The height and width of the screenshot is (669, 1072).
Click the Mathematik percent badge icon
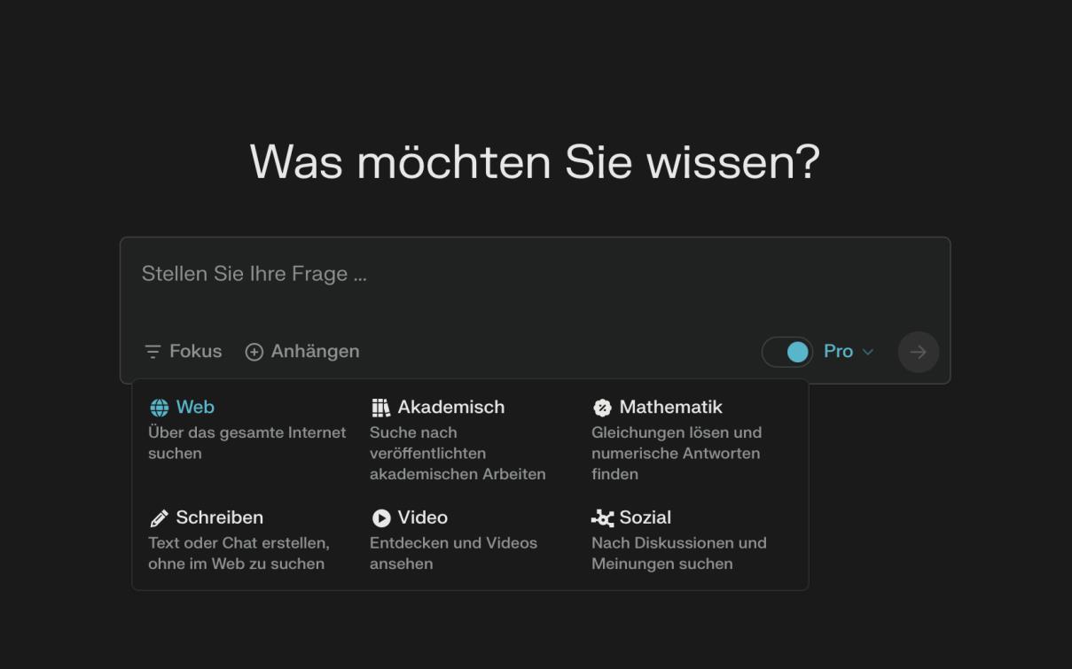point(602,408)
